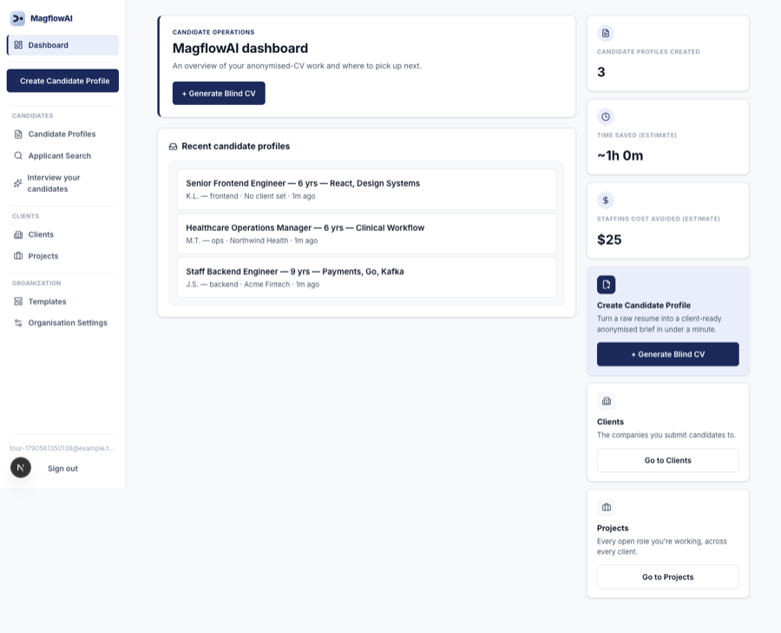The height and width of the screenshot is (633, 781).
Task: Click the MagflowAI logo icon
Action: coord(17,18)
